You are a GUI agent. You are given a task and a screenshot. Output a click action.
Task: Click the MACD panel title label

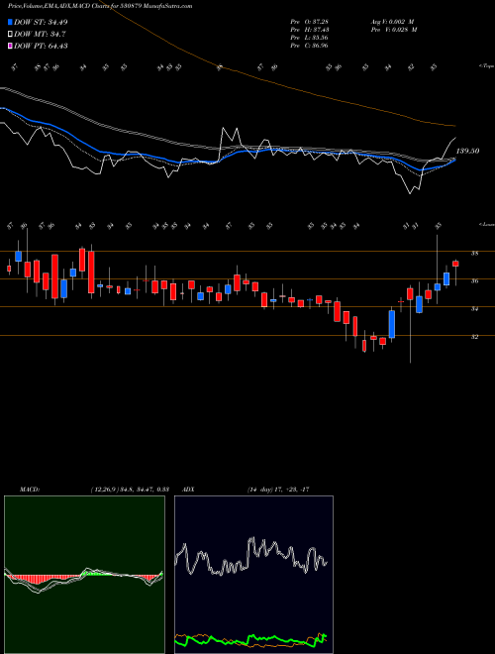click(30, 490)
